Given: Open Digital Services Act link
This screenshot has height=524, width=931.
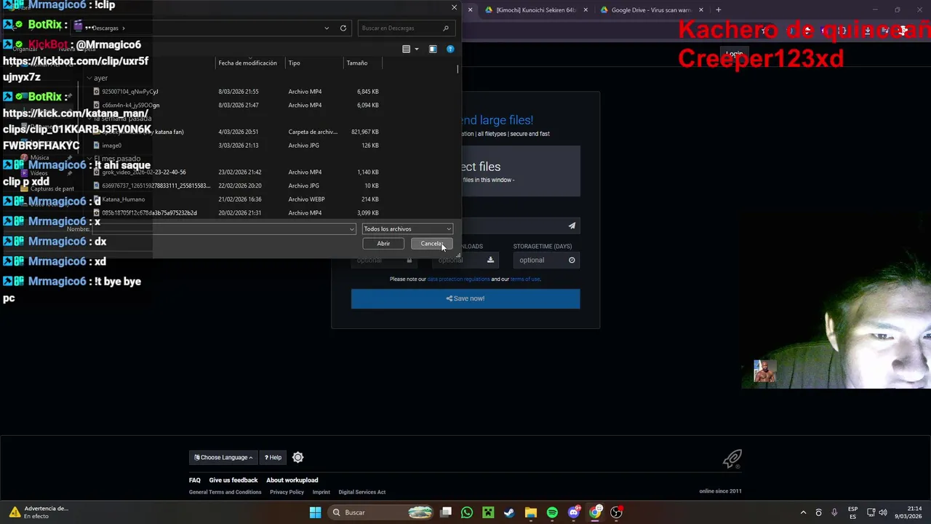Looking at the screenshot, I should coord(361,492).
